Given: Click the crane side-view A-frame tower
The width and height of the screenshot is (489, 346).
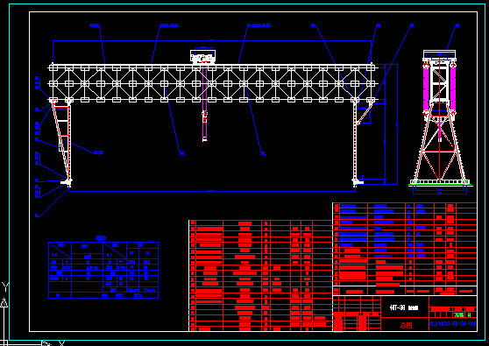Looking at the screenshot, I should point(439,118).
